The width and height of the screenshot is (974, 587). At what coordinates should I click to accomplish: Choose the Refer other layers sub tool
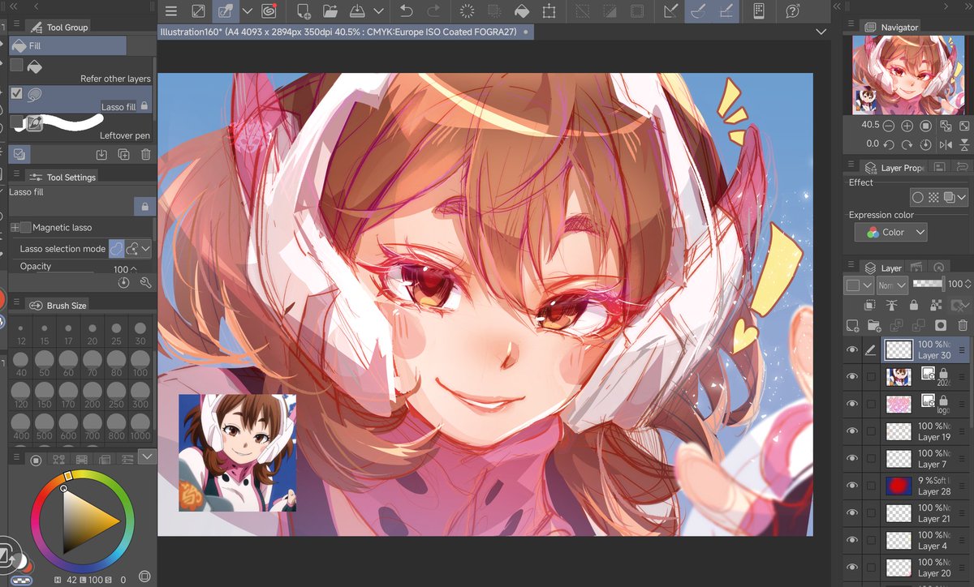point(81,71)
